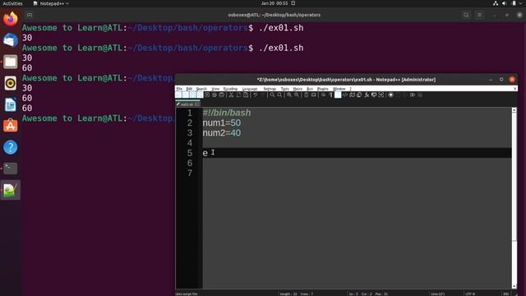This screenshot has width=526, height=296.
Task: Open the Settings menu
Action: (x=270, y=89)
